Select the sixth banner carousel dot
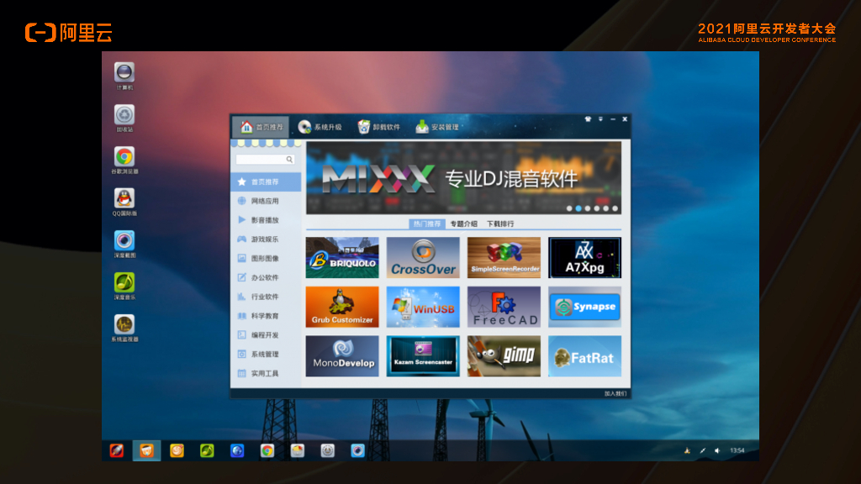Screen dimensions: 861x484 click(615, 208)
